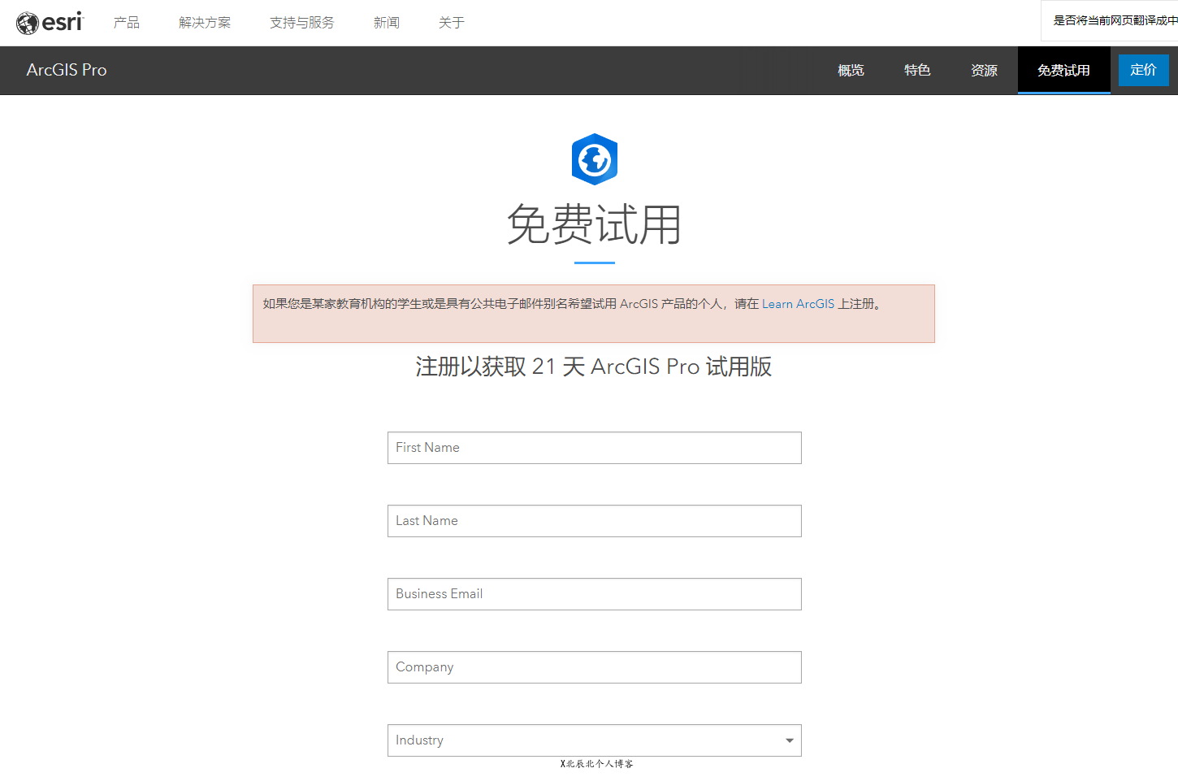Open the Learn ArcGIS link
The image size is (1178, 777).
tap(798, 303)
